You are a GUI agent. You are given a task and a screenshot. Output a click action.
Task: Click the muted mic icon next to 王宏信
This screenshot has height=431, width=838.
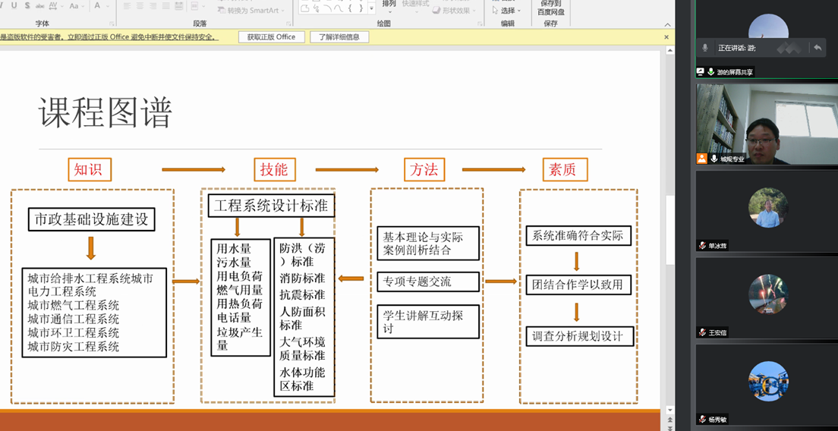(703, 332)
